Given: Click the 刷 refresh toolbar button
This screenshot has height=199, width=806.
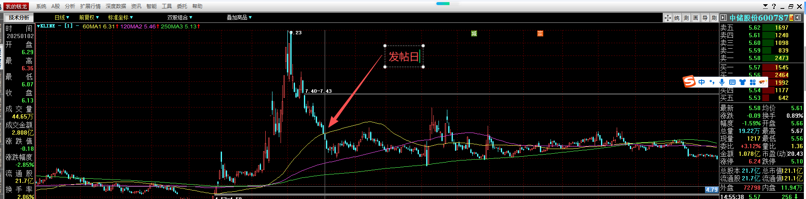Looking at the screenshot, I should coord(714,18).
